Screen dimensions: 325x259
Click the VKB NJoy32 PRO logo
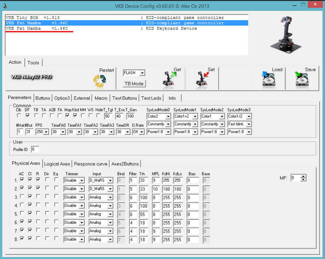point(31,76)
